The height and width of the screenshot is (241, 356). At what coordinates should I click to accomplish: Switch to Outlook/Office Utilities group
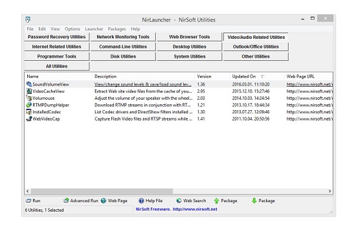256,47
